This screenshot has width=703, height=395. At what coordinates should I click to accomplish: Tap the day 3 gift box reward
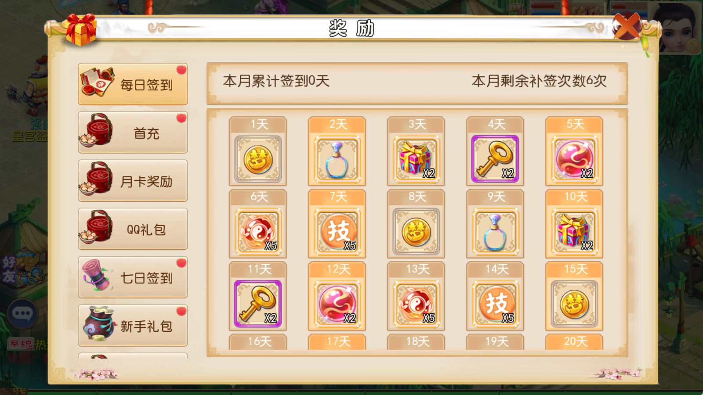416,159
